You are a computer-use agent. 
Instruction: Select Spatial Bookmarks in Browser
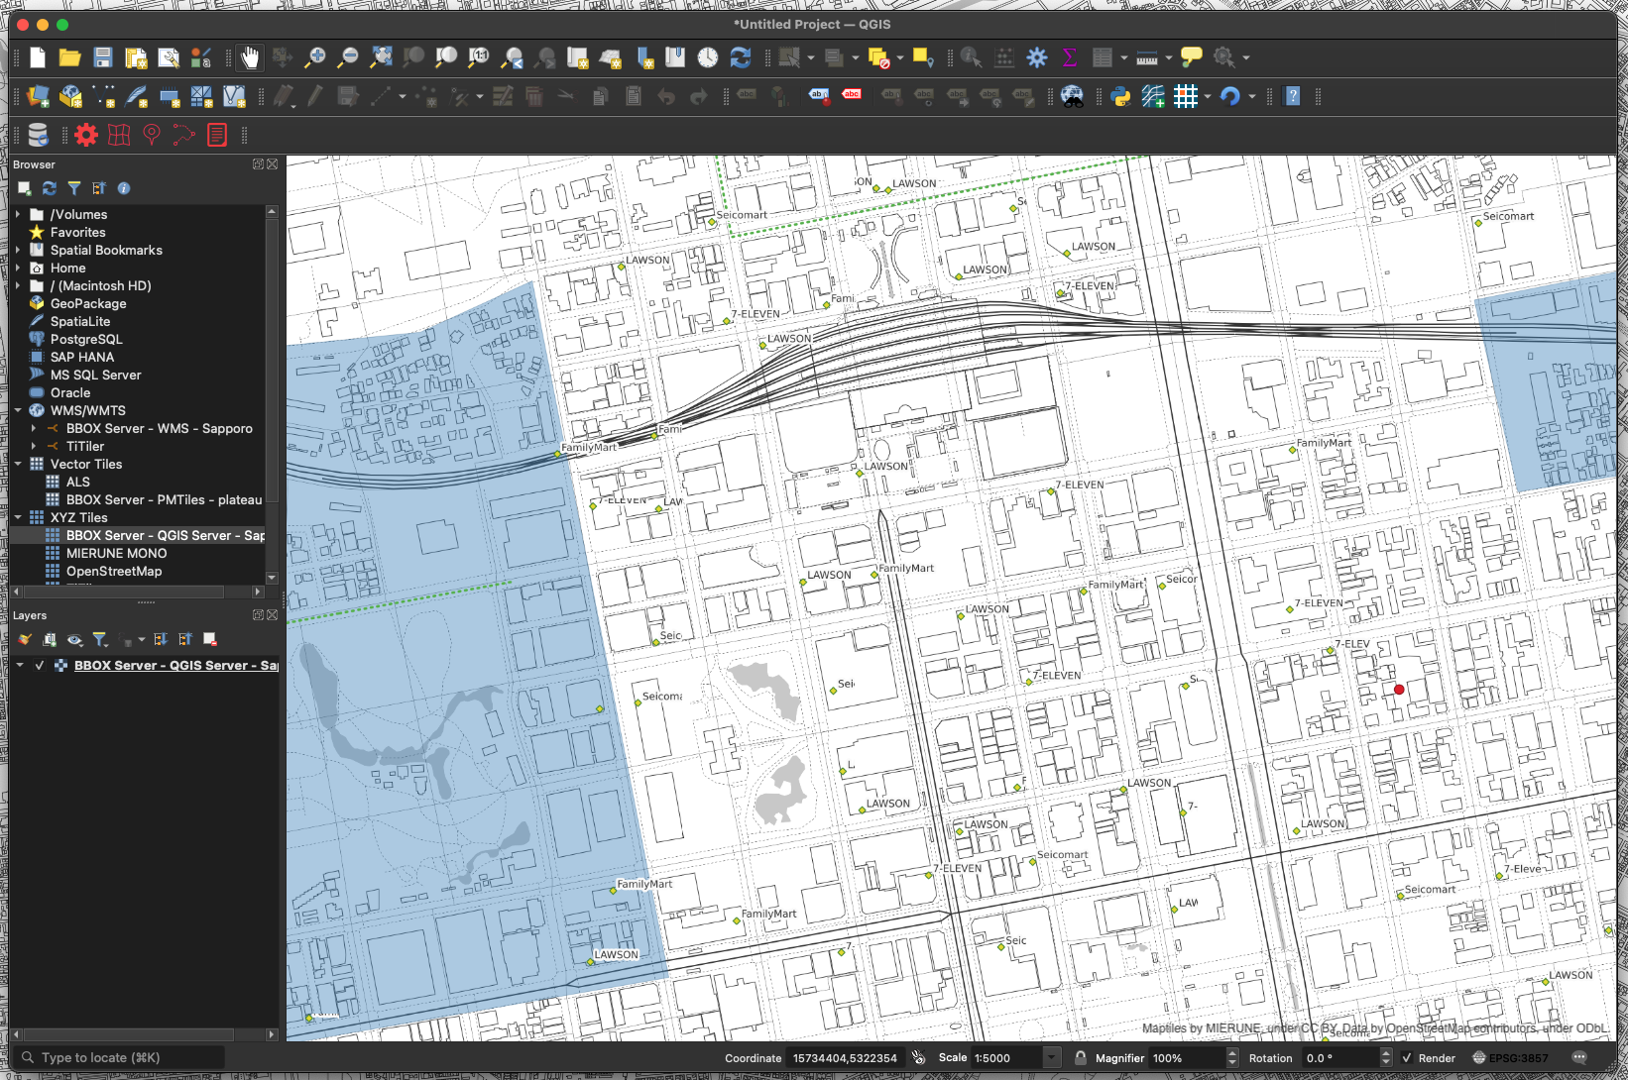pos(106,250)
